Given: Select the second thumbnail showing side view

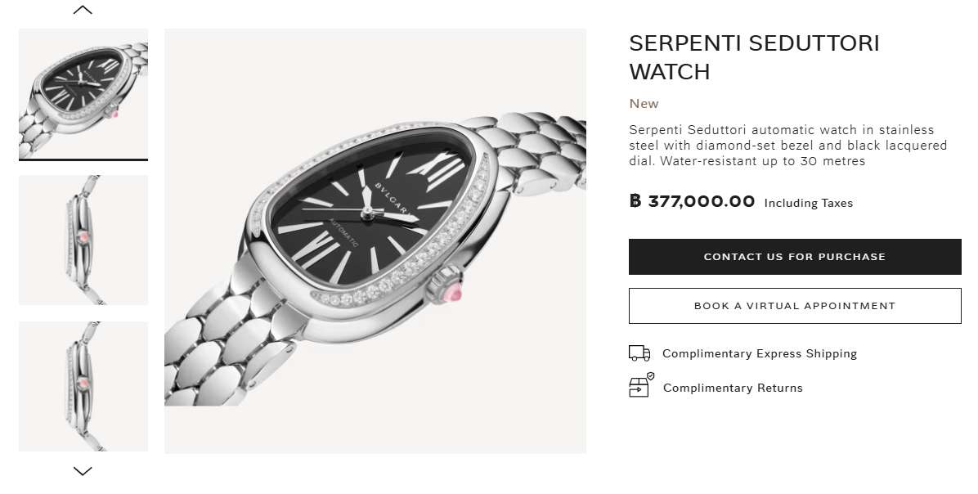Looking at the screenshot, I should tap(83, 240).
